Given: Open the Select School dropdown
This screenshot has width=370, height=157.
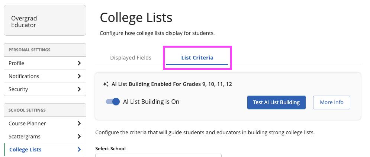Looking at the screenshot, I should (x=158, y=155).
